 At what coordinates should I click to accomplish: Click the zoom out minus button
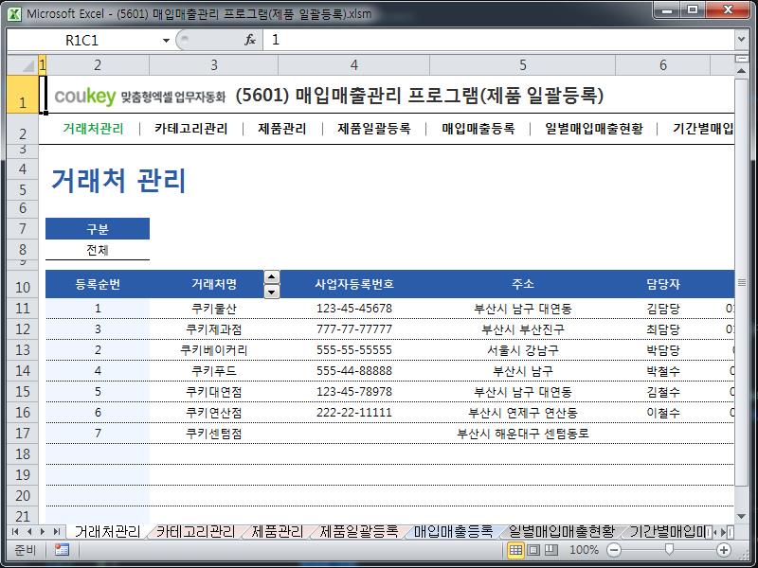click(x=614, y=550)
